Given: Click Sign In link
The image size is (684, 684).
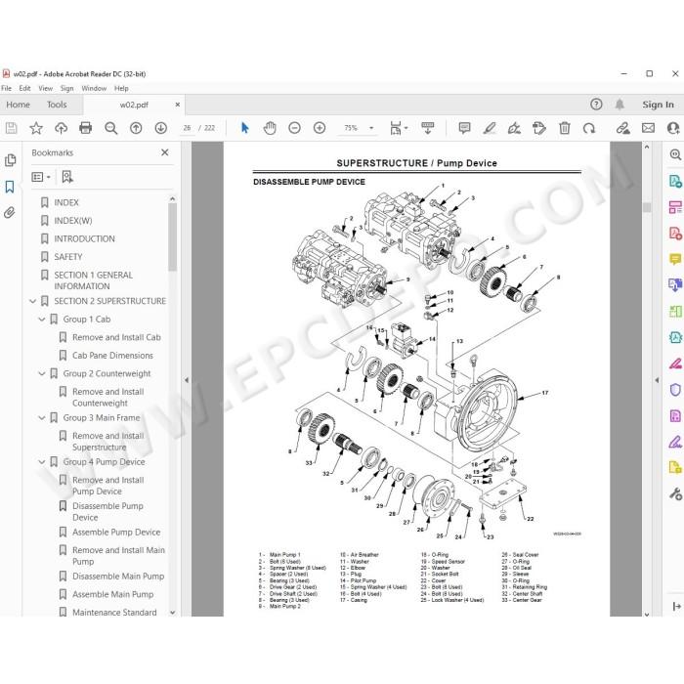Looking at the screenshot, I should [x=658, y=105].
